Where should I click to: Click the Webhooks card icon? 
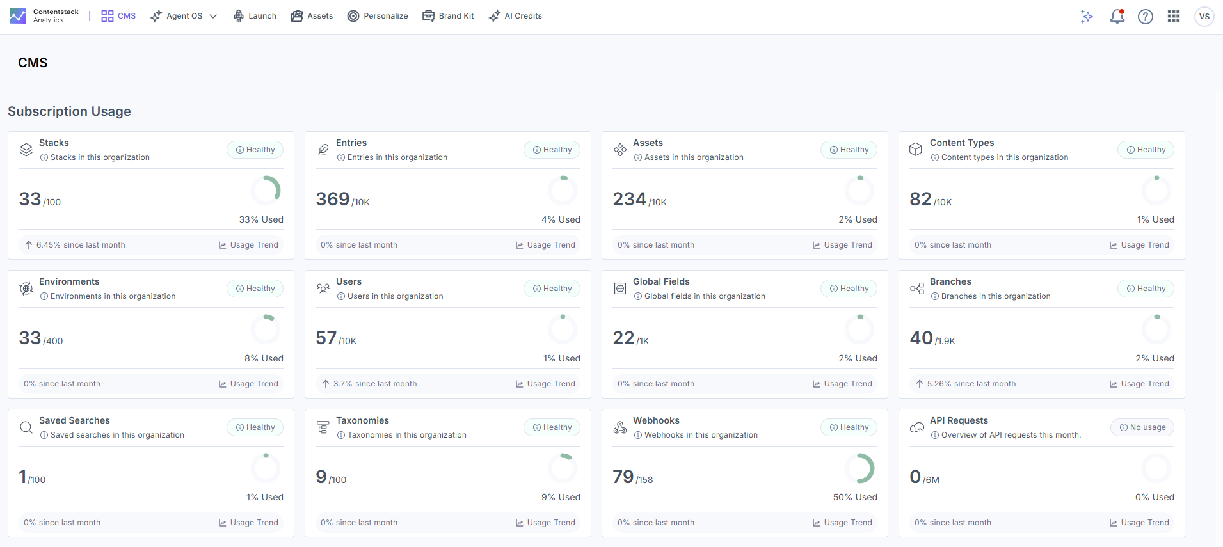click(x=620, y=427)
